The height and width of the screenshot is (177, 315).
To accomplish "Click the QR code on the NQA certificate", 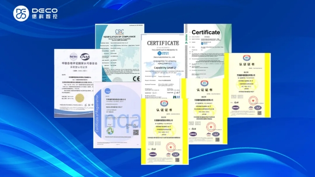I will point(136,133).
